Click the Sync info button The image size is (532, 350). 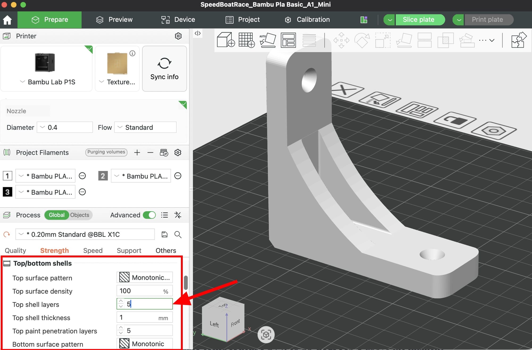pos(164,69)
